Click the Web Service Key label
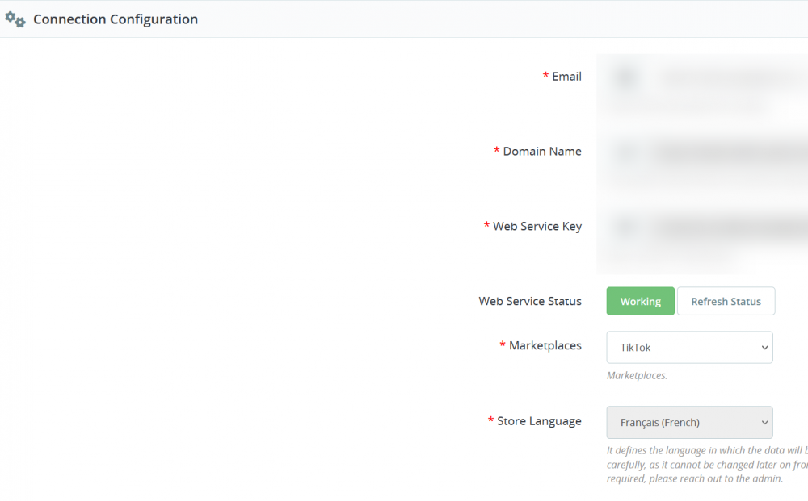 pyautogui.click(x=537, y=227)
